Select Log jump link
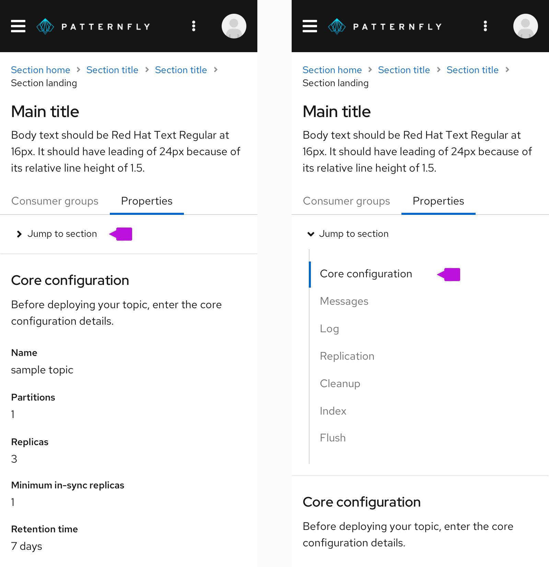This screenshot has width=549, height=567. pos(329,328)
